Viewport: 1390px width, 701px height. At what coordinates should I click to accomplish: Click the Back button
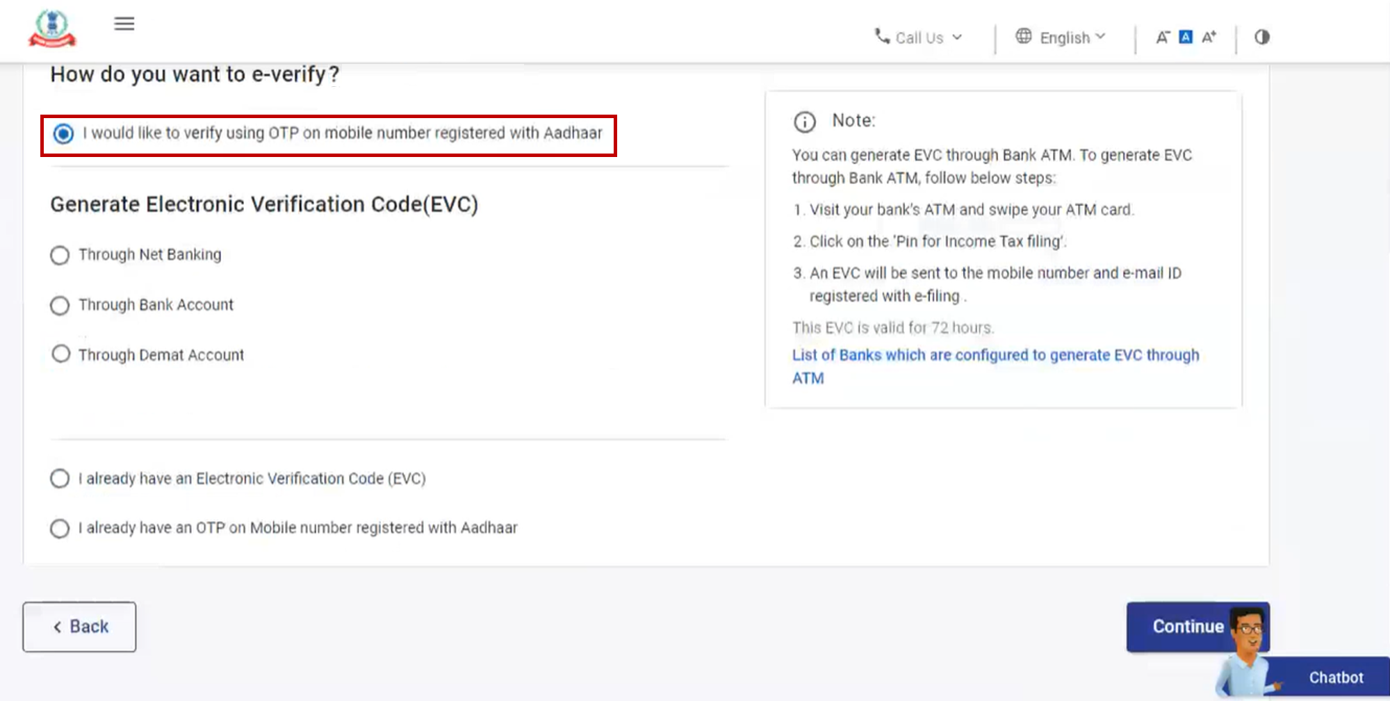79,626
